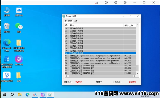
Task: Close the Temu-1.6版 window
Action: [138, 16]
